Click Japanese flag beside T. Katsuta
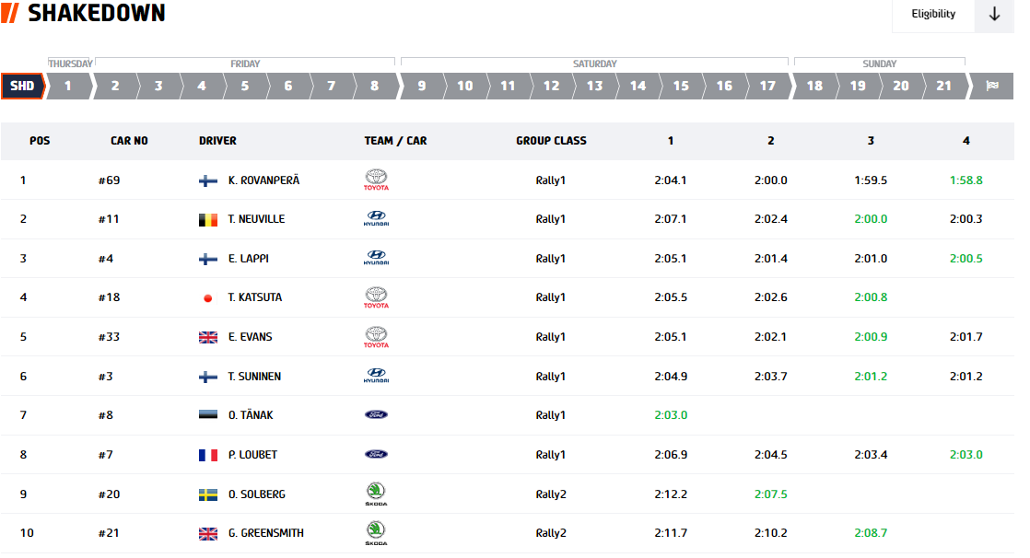The width and height of the screenshot is (1030, 558). tap(208, 298)
